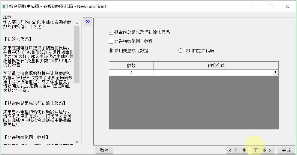This screenshot has width=297, height=155.
Task: Click the initial formula cell for A
Action: coord(214,72)
